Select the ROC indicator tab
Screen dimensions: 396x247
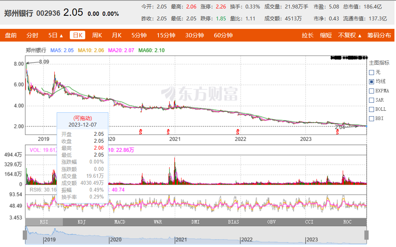347,222
